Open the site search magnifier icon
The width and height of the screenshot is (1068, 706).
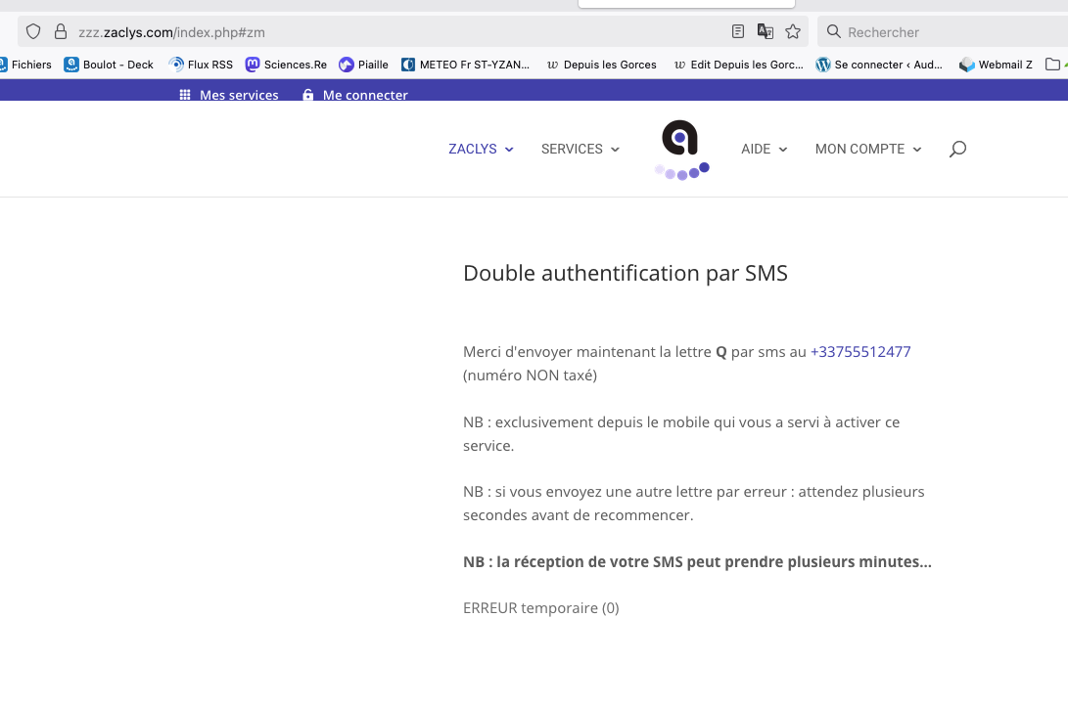[x=957, y=149]
